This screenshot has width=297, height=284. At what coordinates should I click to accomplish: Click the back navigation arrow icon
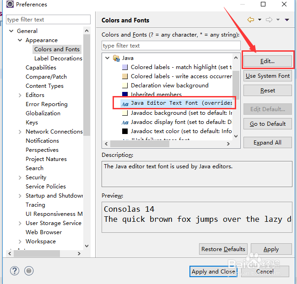(x=251, y=20)
